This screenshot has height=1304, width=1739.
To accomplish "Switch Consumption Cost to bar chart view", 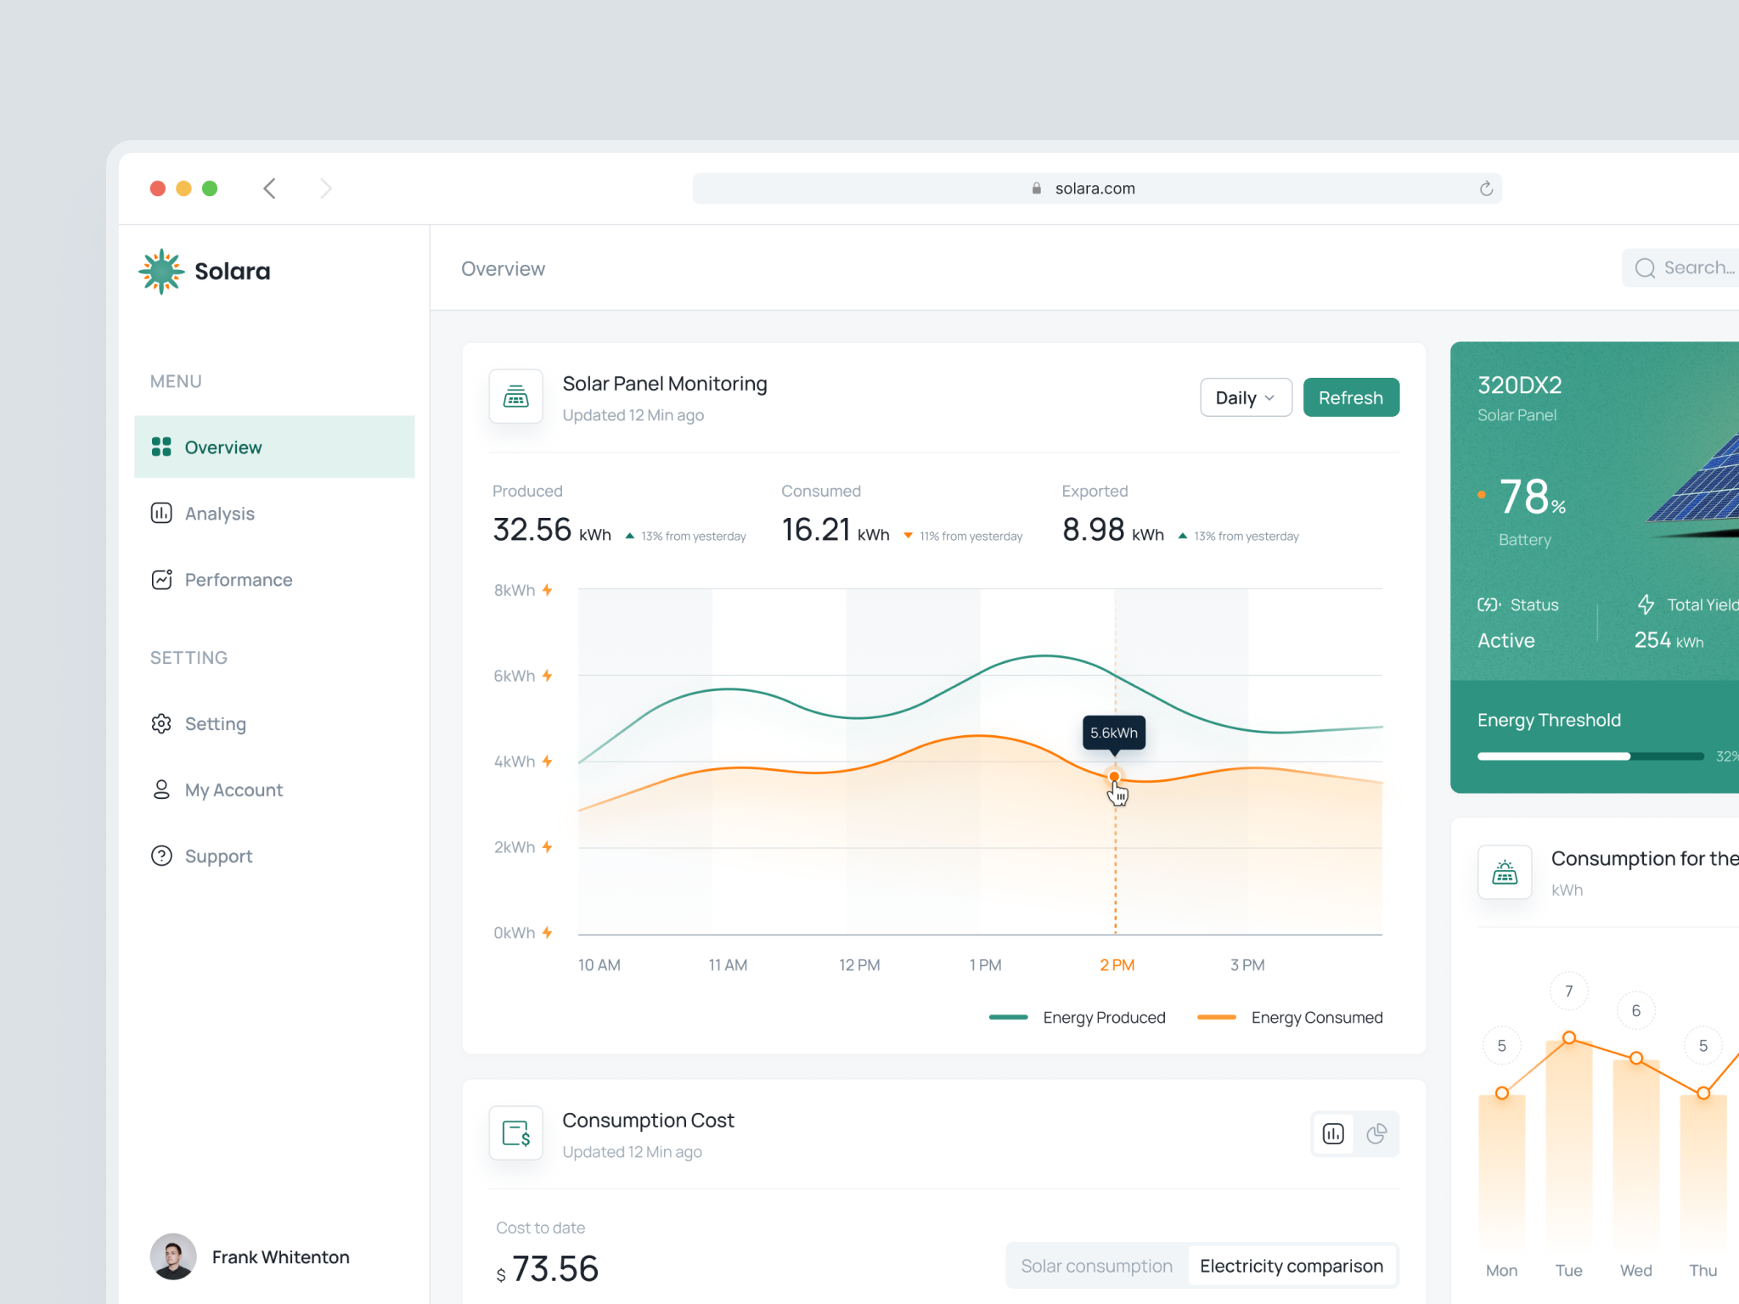I will 1332,1133.
